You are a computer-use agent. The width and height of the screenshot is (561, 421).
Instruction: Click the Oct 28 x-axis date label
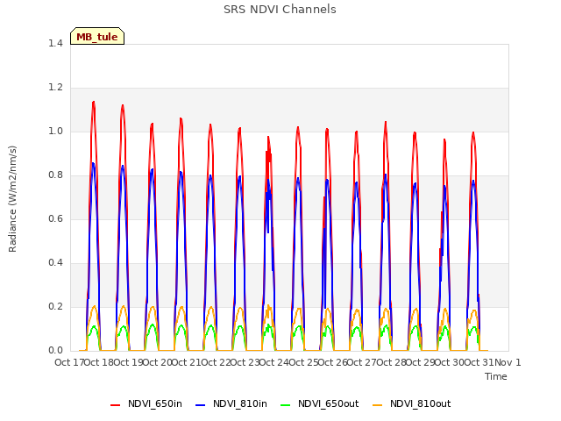pyautogui.click(x=391, y=362)
